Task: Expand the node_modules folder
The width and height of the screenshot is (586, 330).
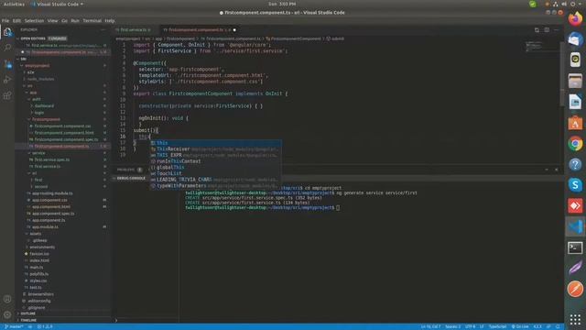Action: coord(25,80)
